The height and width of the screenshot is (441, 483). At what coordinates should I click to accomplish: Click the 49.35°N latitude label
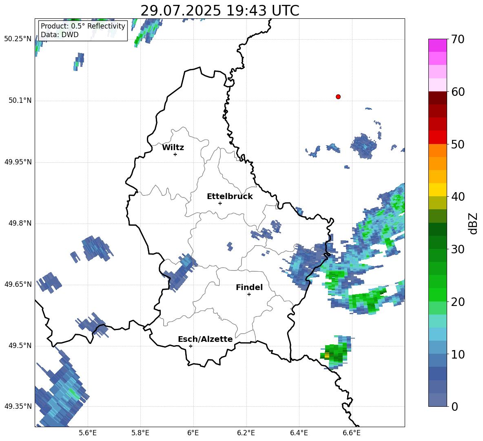(18, 406)
